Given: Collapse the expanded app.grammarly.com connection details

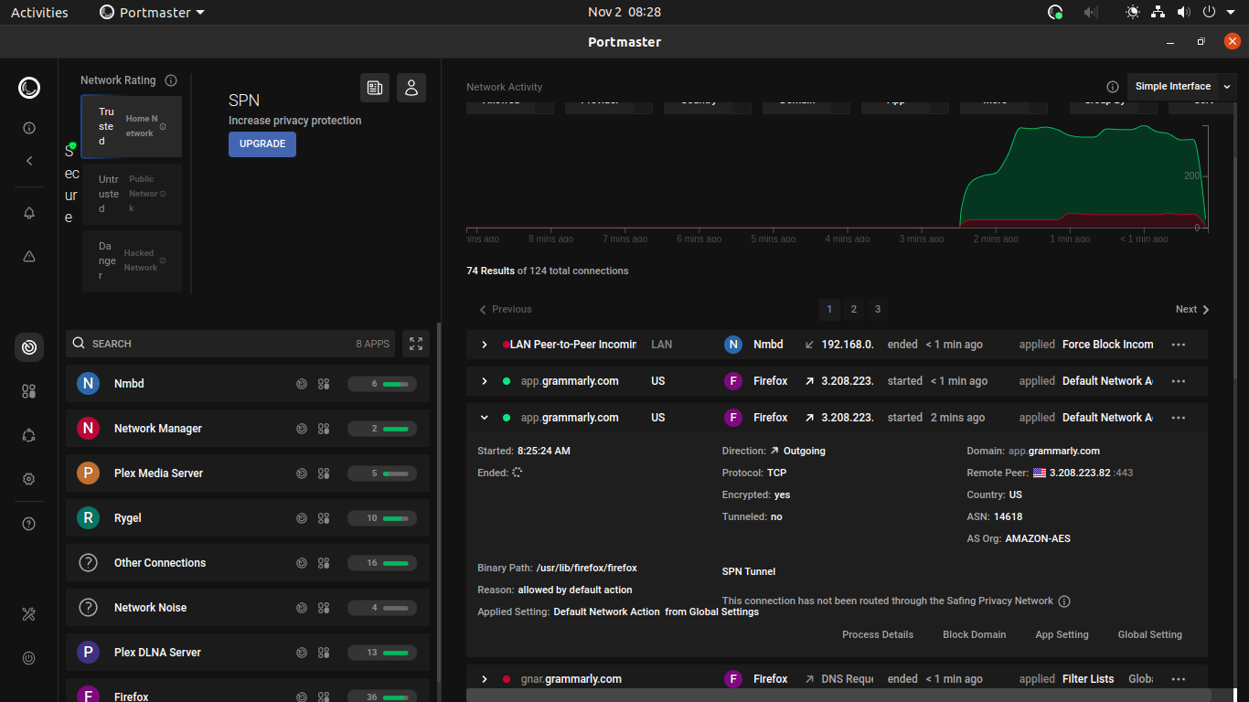Looking at the screenshot, I should click(x=484, y=418).
